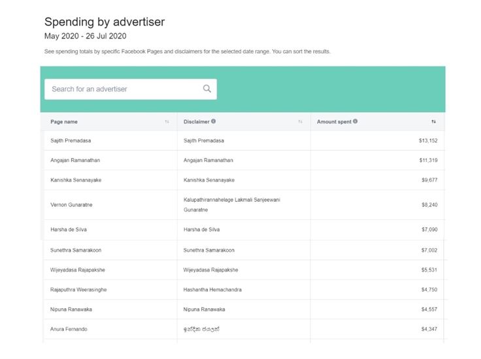Open Kanishka Senanayake page name

click(x=76, y=179)
